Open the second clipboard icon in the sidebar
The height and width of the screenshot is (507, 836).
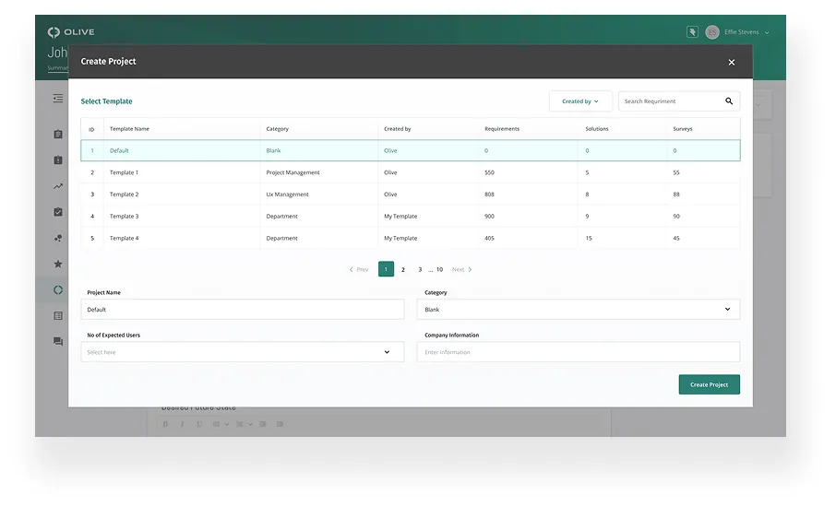click(x=58, y=159)
